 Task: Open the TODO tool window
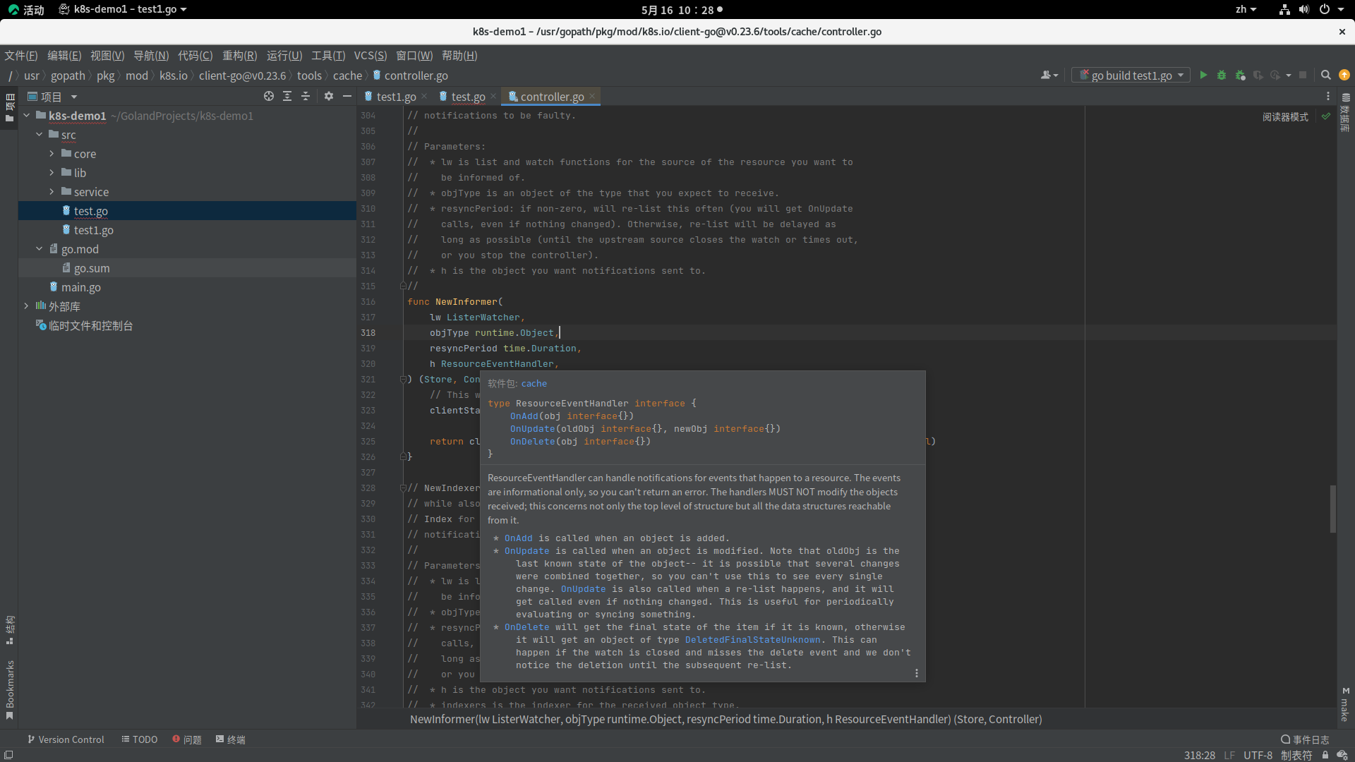pyautogui.click(x=140, y=739)
